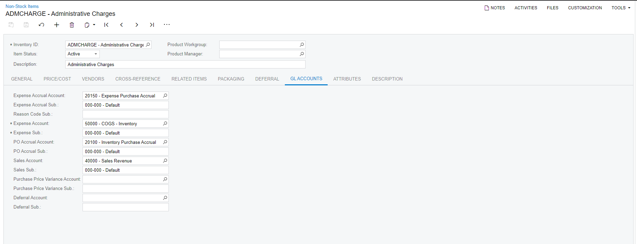Image resolution: width=637 pixels, height=244 pixels.
Task: Switch to the General tab
Action: pos(22,79)
